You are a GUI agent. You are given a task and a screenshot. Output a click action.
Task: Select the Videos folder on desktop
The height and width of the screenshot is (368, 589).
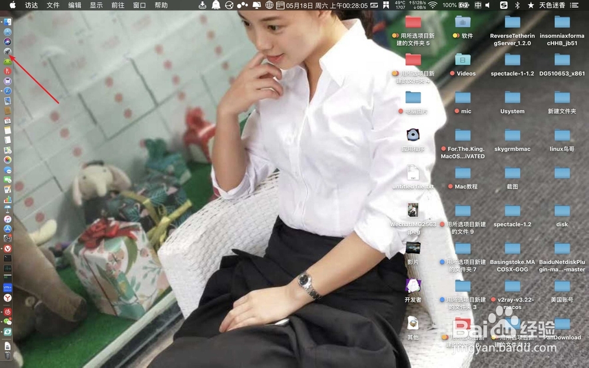(463, 65)
